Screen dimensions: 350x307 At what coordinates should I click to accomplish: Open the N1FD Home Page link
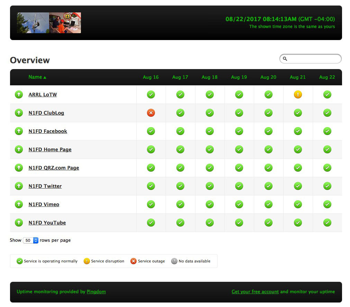[x=50, y=150]
